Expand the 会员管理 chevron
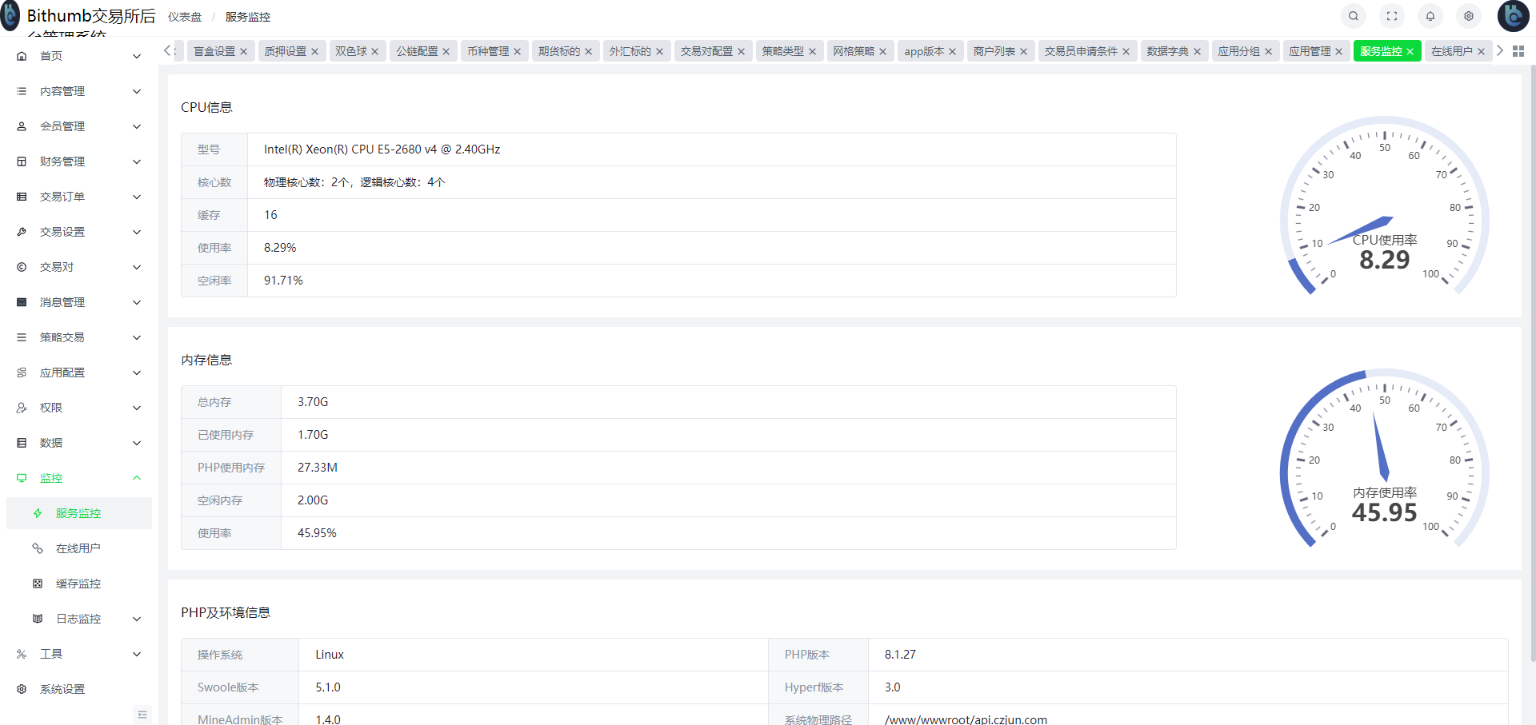 pos(137,126)
